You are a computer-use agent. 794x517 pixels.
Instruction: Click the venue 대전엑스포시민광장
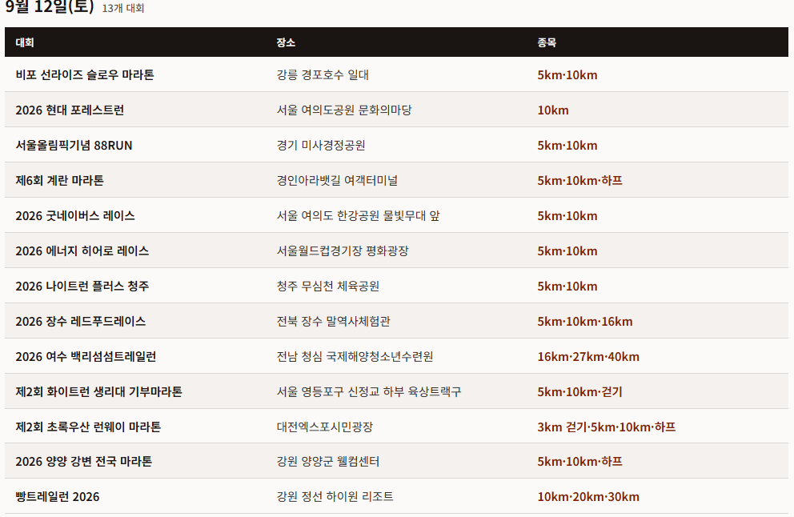325,427
